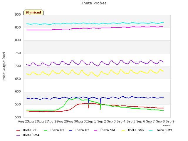
Task: Toggle Theta_P3 legend entry
Action: (x=79, y=130)
